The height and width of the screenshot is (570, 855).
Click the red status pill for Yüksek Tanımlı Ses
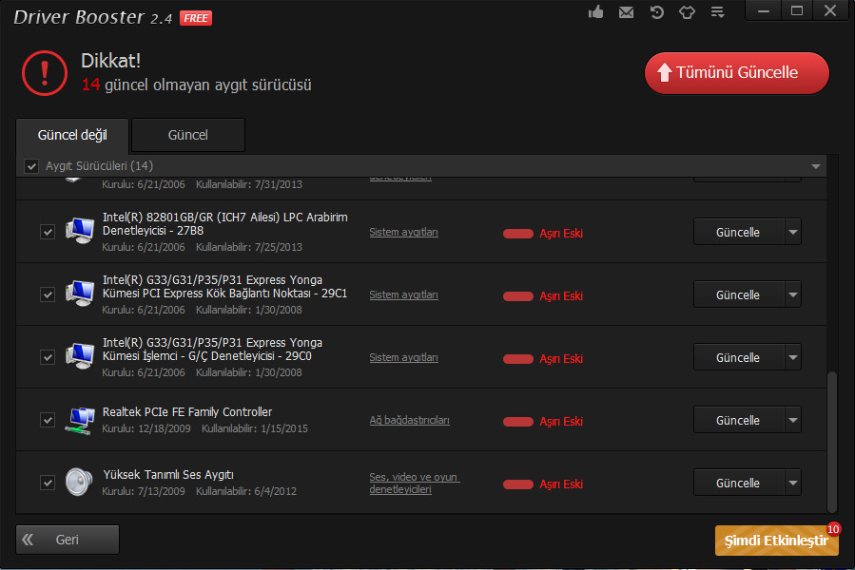518,484
